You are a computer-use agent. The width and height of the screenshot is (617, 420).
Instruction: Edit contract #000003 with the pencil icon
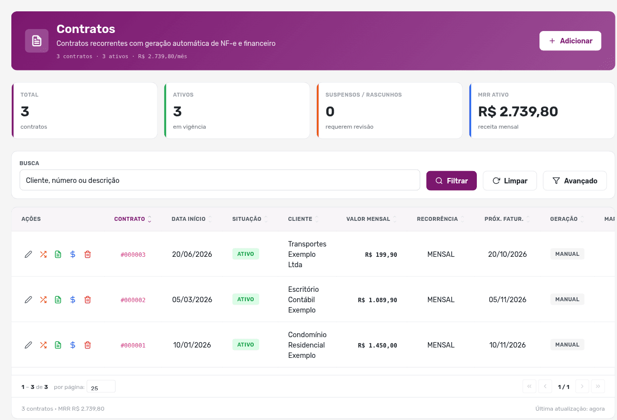28,254
